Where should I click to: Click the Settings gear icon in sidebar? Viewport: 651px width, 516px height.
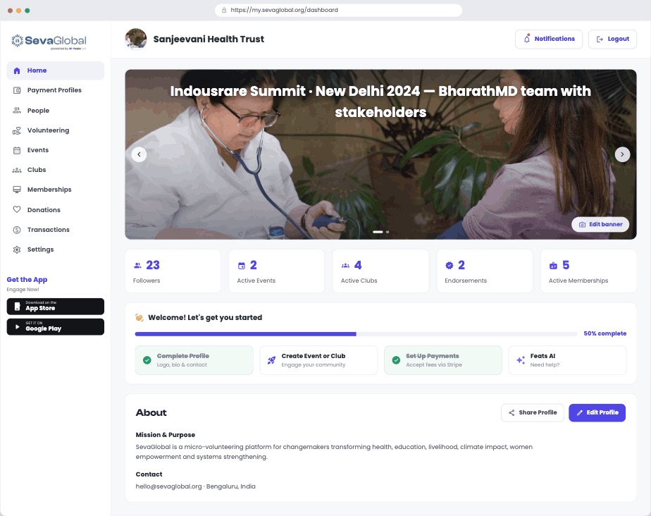coord(17,250)
